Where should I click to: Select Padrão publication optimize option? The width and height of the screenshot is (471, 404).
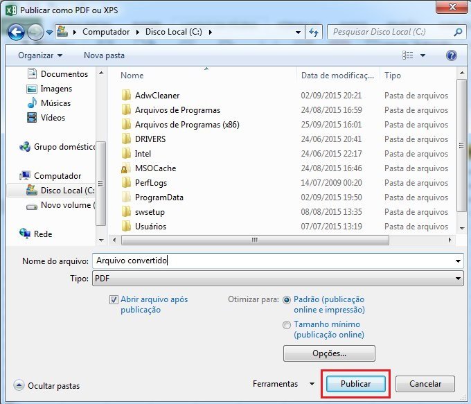tap(287, 300)
